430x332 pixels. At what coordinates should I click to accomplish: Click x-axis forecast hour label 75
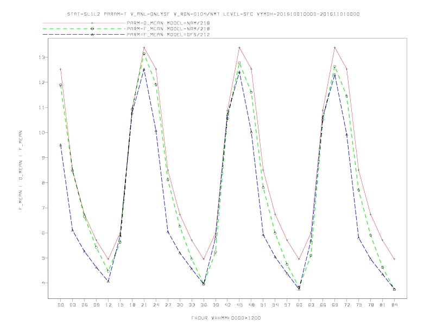(x=359, y=305)
